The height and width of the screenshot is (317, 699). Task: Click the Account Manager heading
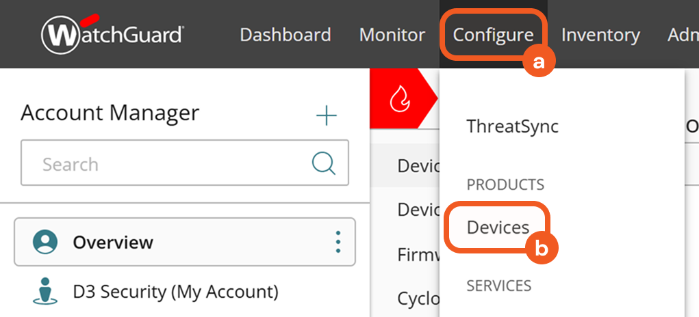click(x=110, y=113)
